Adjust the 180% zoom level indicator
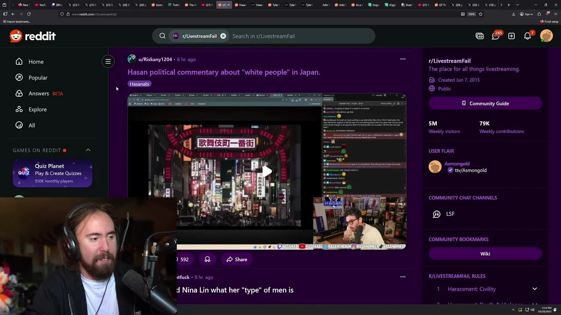Image resolution: width=561 pixels, height=315 pixels. [x=472, y=14]
